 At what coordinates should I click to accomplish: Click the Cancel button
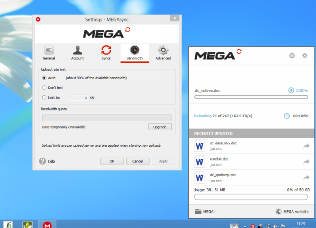[138, 161]
